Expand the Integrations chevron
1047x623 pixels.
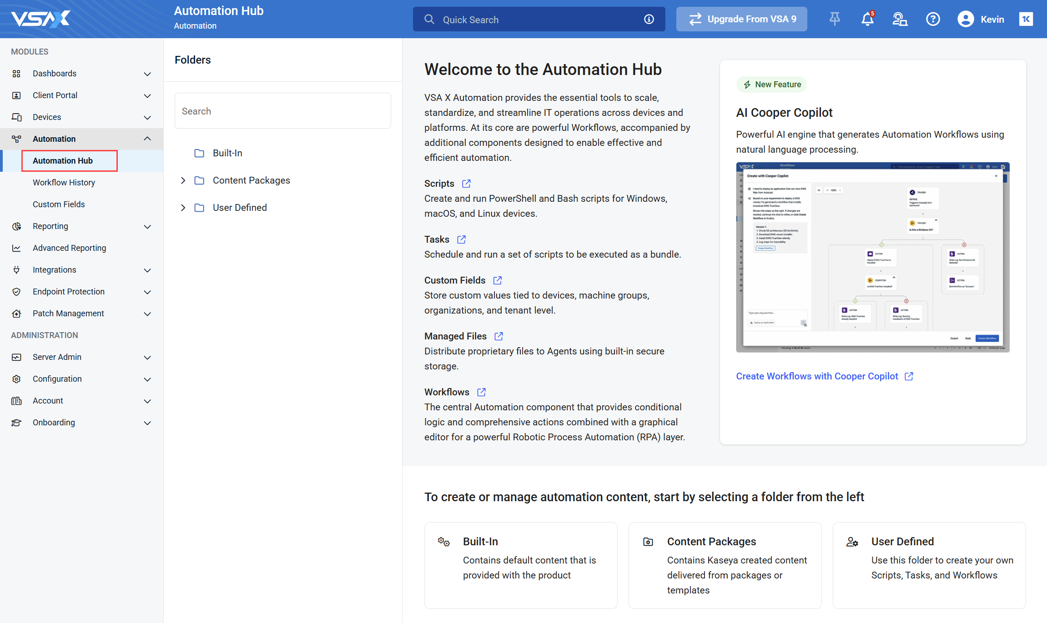pyautogui.click(x=147, y=270)
